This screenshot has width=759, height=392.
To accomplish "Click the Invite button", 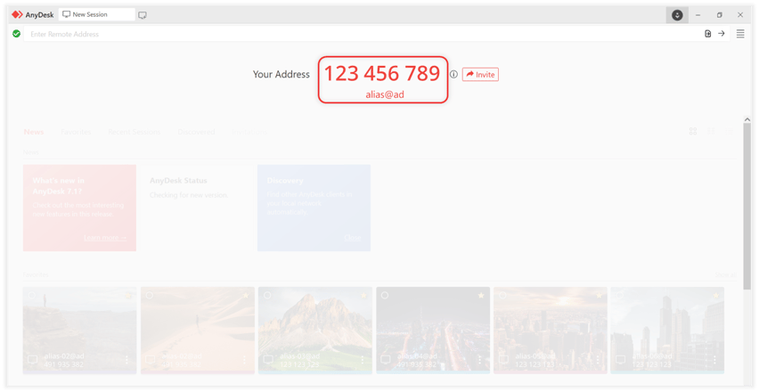I will tap(480, 75).
